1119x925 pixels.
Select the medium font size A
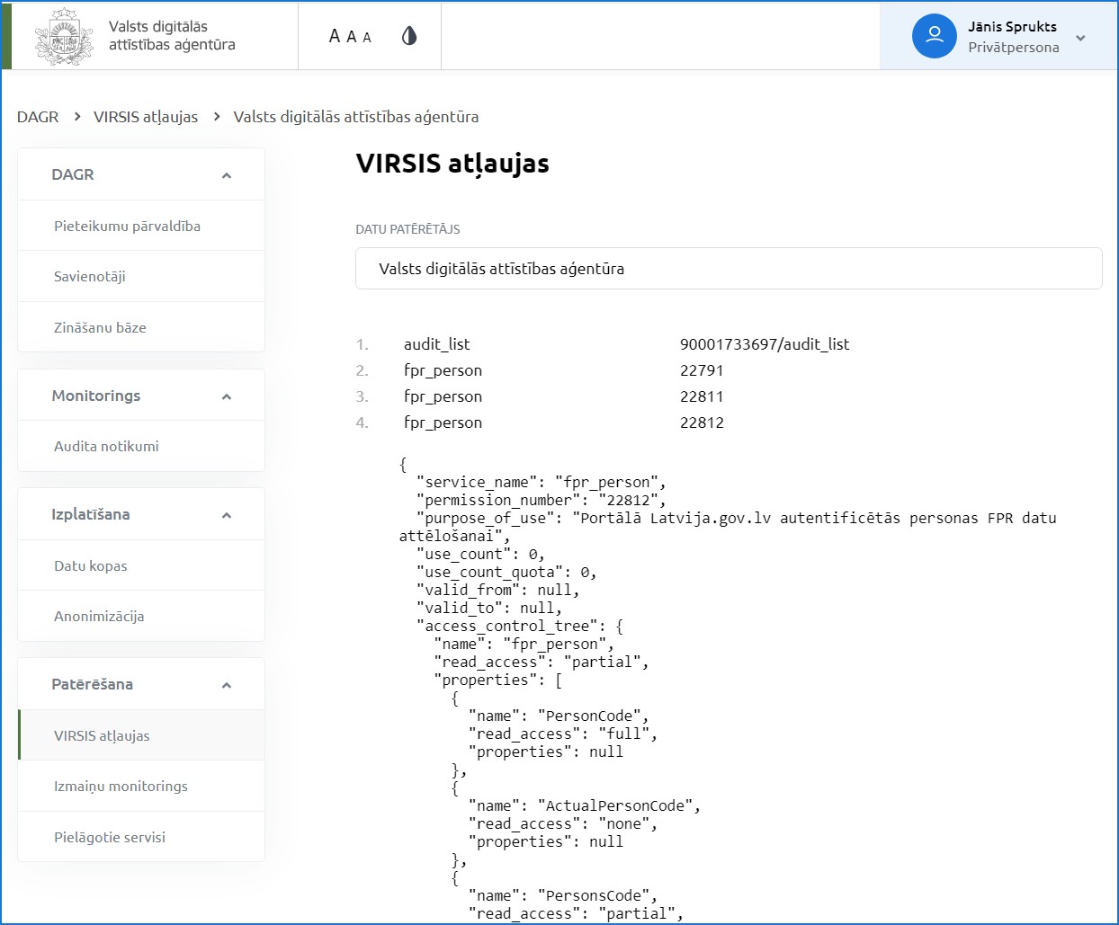352,37
